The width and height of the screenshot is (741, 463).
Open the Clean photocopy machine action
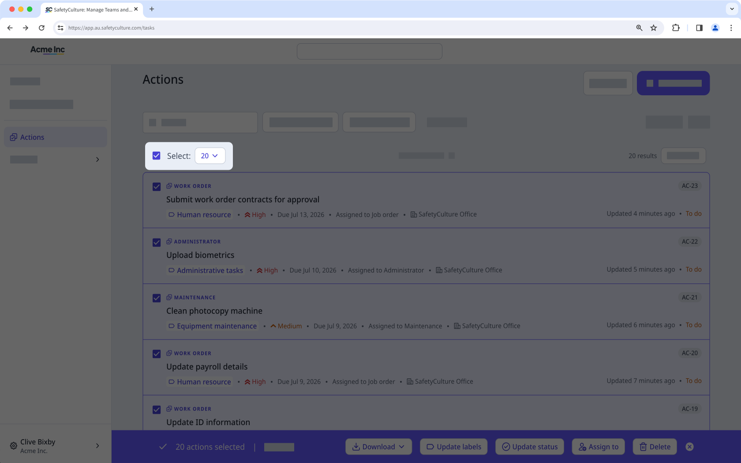214,311
